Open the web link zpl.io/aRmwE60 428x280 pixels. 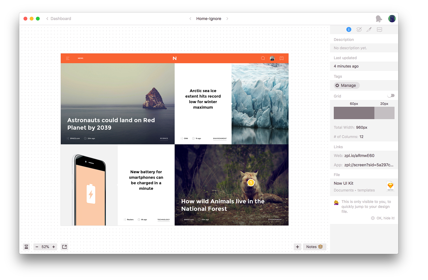359,156
